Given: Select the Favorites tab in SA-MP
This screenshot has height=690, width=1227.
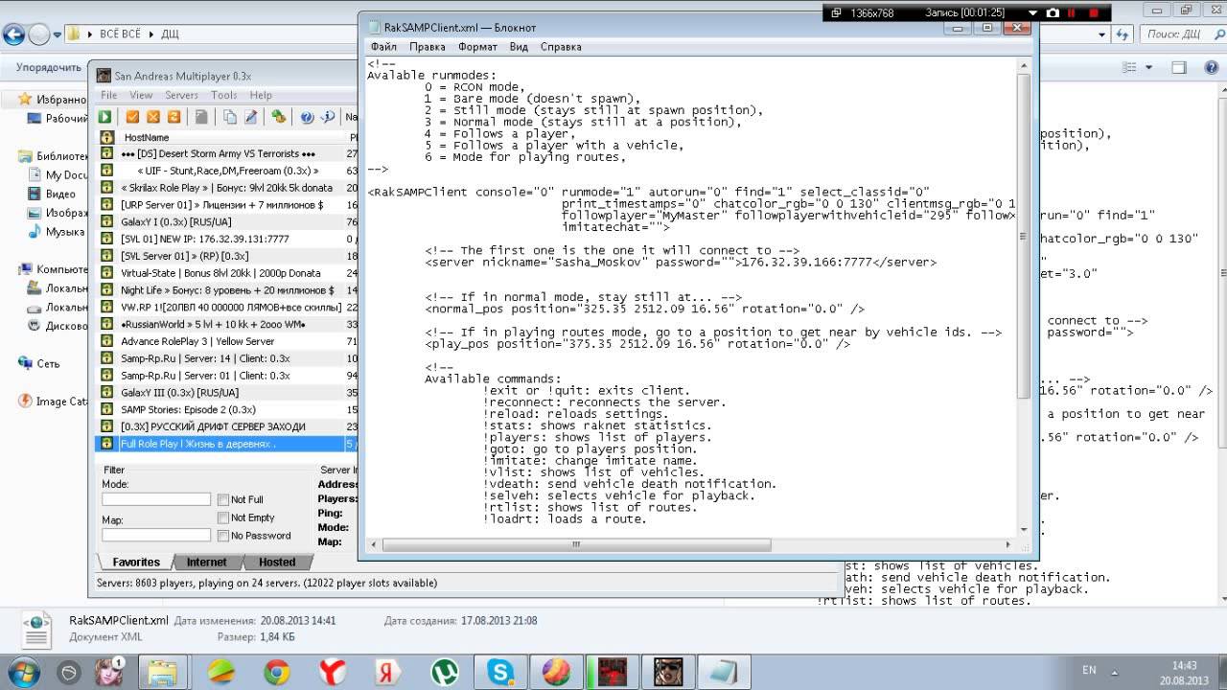Looking at the screenshot, I should click(x=135, y=563).
